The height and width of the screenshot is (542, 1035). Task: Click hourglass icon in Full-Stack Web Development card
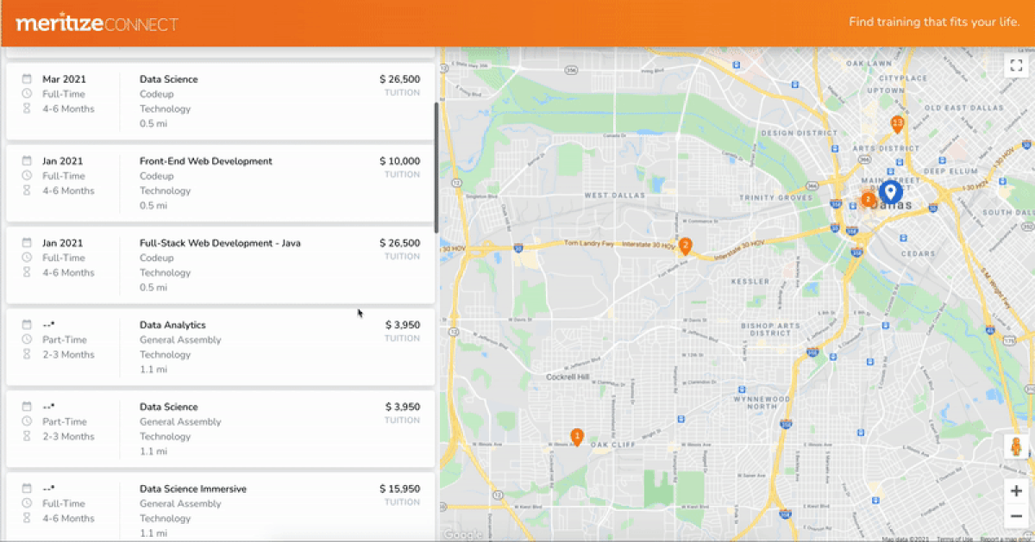coord(27,272)
